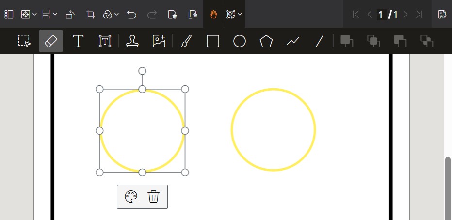Pick the Stamp tool
Image resolution: width=452 pixels, height=220 pixels.
(x=132, y=41)
